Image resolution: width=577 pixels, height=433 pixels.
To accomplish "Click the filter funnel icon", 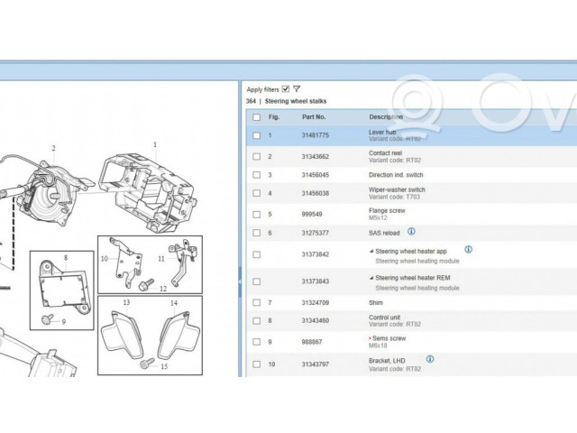I will pos(297,89).
